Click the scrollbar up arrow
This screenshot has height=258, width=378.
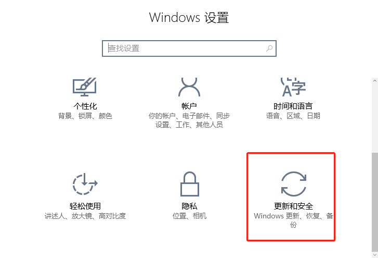pyautogui.click(x=375, y=81)
